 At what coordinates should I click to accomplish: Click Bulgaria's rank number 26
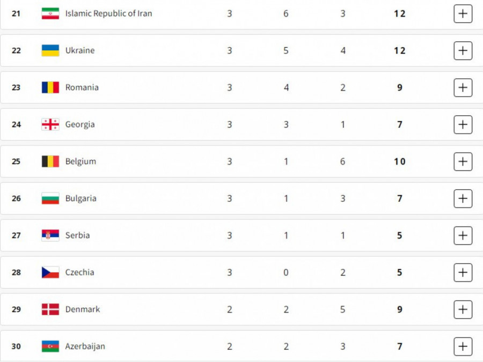click(16, 198)
